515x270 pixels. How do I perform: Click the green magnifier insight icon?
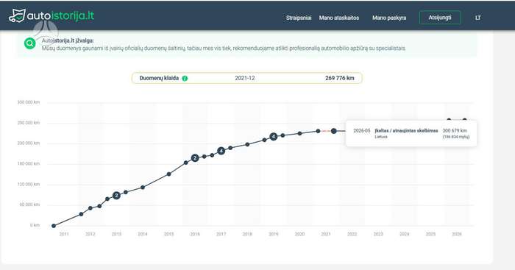[x=30, y=43]
